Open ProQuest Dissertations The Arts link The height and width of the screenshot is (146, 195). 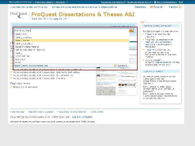pos(39,78)
